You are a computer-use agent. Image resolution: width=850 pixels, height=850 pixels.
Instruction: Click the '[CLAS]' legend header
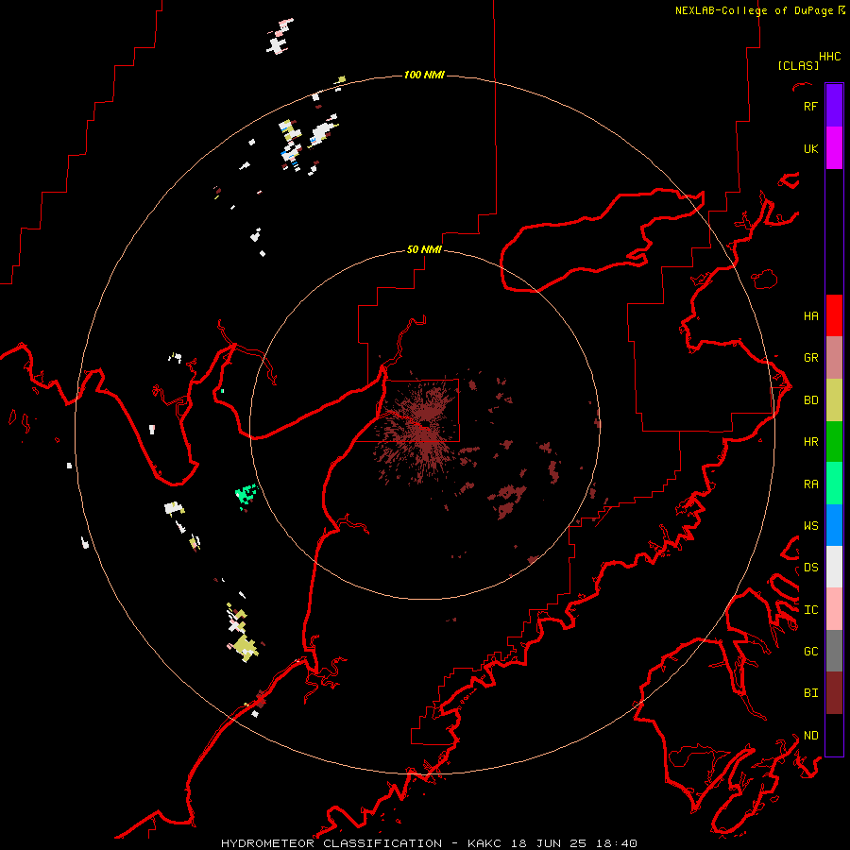797,65
